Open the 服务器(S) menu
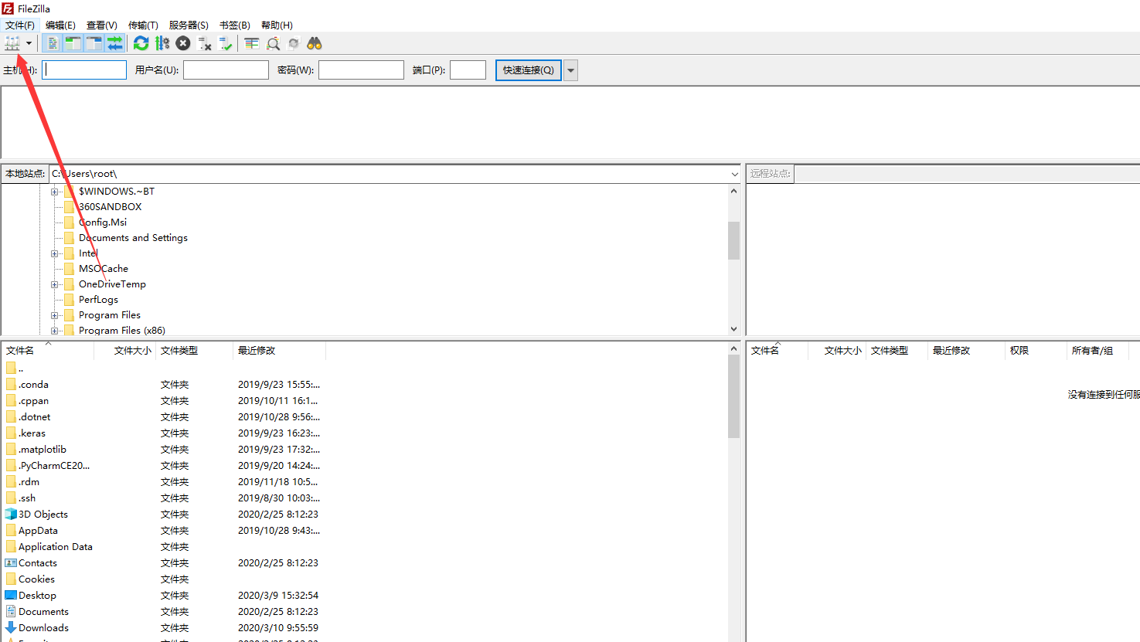 click(189, 25)
